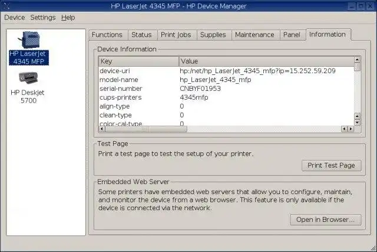Click the Open in Browser button
The height and width of the screenshot is (252, 377).
(x=326, y=220)
